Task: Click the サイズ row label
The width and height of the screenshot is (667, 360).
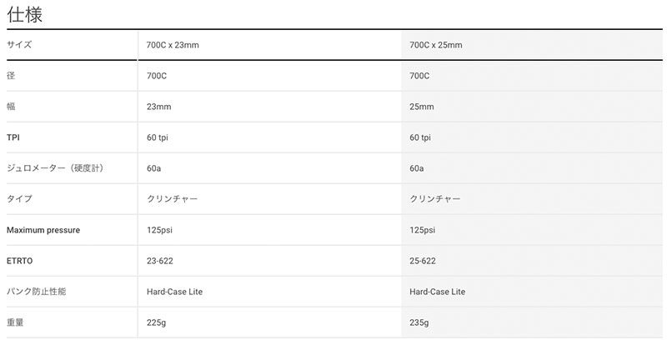Action: (x=19, y=45)
